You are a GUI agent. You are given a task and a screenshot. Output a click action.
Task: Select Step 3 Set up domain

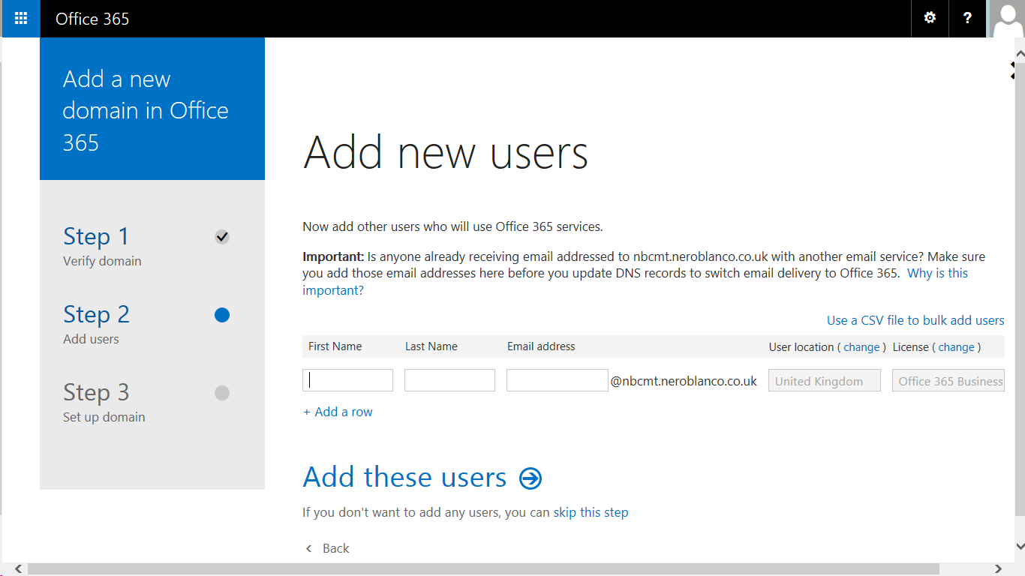104,402
